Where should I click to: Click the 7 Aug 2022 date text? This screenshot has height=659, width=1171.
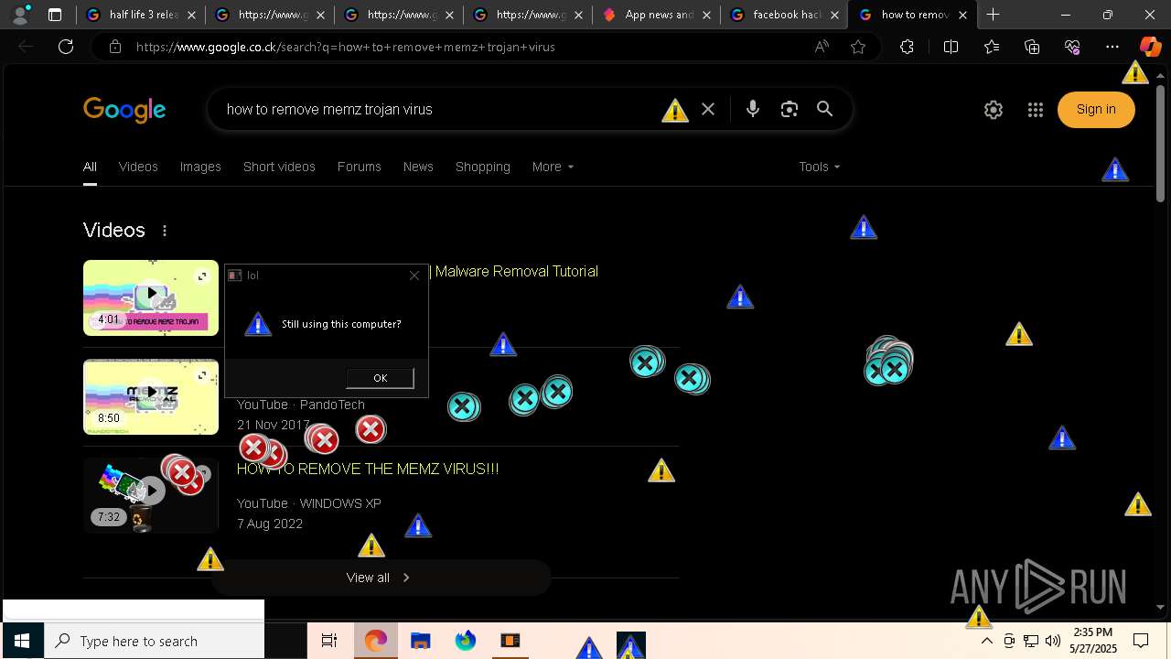click(270, 524)
